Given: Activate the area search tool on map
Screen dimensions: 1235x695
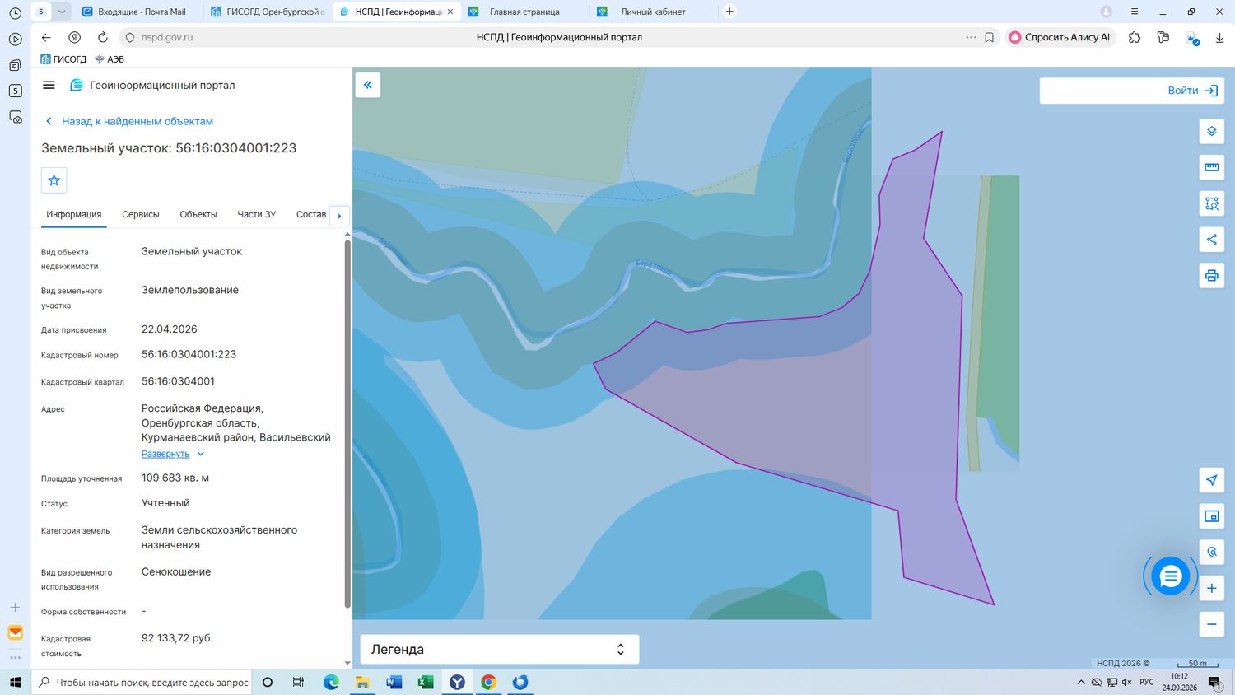Looking at the screenshot, I should pos(1211,203).
